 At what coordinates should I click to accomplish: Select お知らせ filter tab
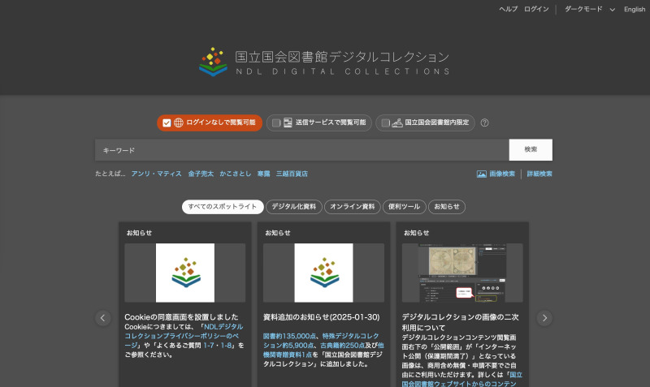tap(446, 207)
